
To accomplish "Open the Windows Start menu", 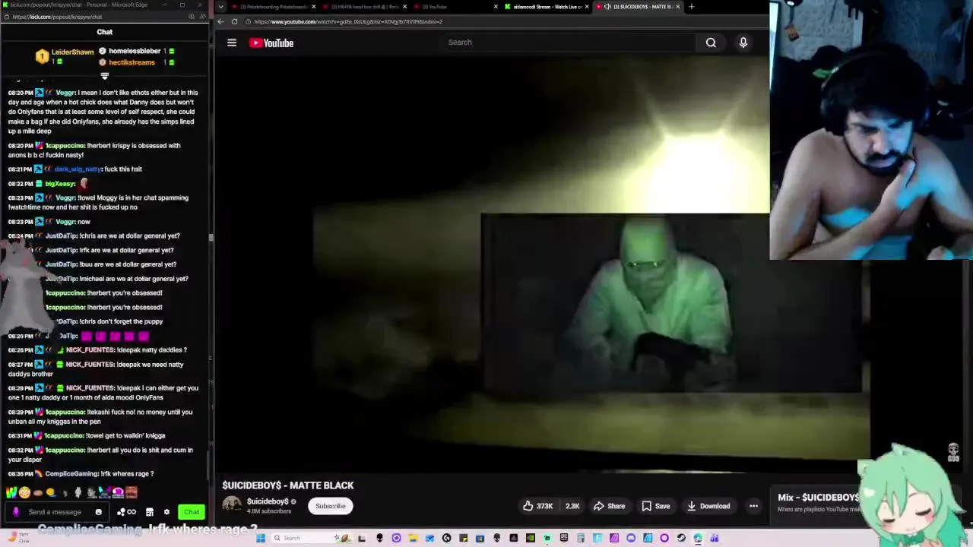I will coord(261,538).
